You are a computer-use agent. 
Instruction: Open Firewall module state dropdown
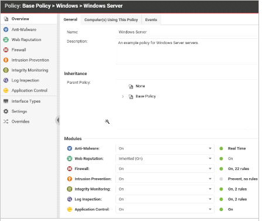click(165, 169)
